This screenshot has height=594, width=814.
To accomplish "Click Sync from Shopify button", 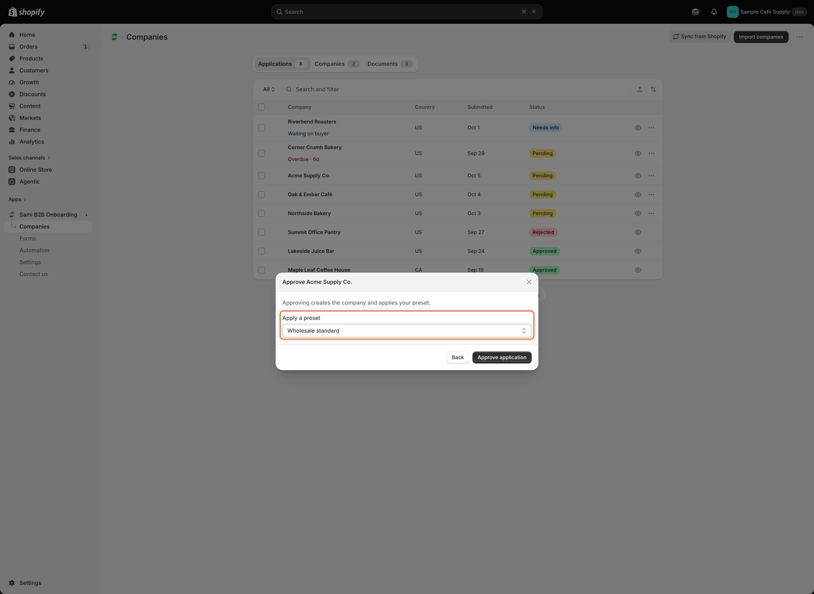I will pyautogui.click(x=699, y=37).
